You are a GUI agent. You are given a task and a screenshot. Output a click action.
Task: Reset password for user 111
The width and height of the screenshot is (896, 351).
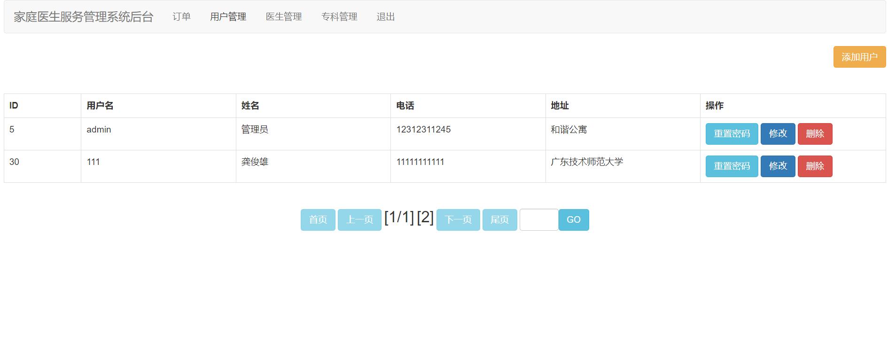click(732, 166)
